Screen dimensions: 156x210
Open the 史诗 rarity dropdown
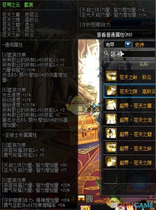pyautogui.click(x=144, y=44)
